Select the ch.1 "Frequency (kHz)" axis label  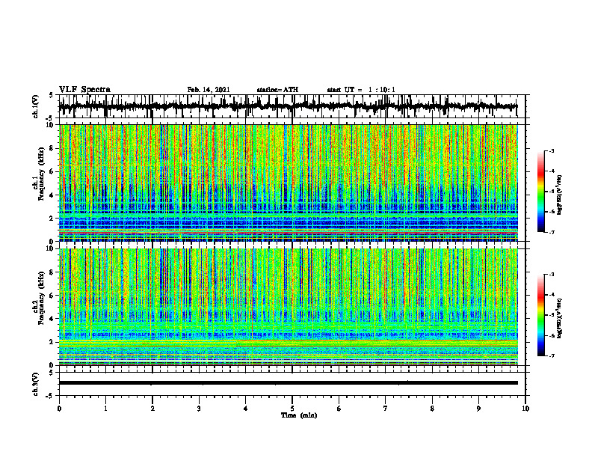tap(41, 174)
